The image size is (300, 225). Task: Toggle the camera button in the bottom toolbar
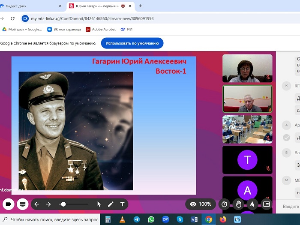point(9,204)
